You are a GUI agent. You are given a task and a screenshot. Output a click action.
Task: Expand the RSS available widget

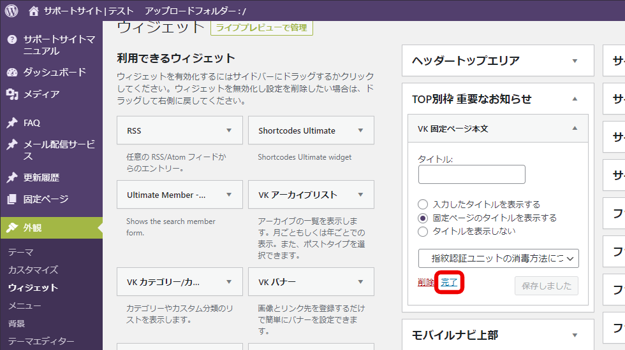tap(229, 130)
